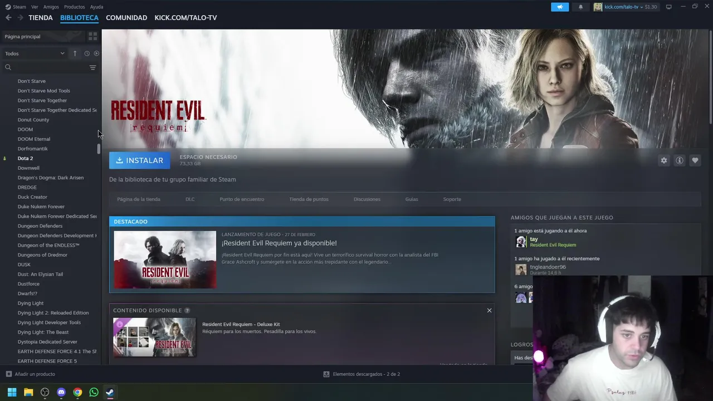Open Discusiones link
The image size is (713, 401).
[x=367, y=199]
